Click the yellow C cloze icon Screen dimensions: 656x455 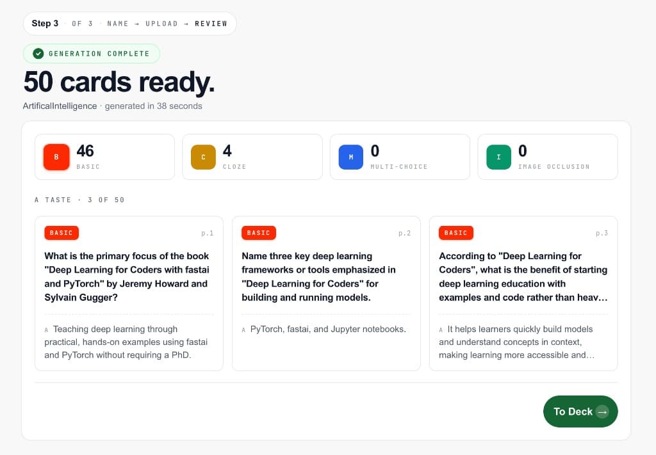tap(203, 157)
